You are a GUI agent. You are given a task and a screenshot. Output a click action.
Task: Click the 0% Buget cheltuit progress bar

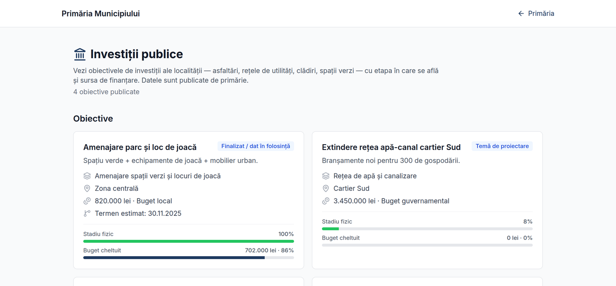(427, 245)
